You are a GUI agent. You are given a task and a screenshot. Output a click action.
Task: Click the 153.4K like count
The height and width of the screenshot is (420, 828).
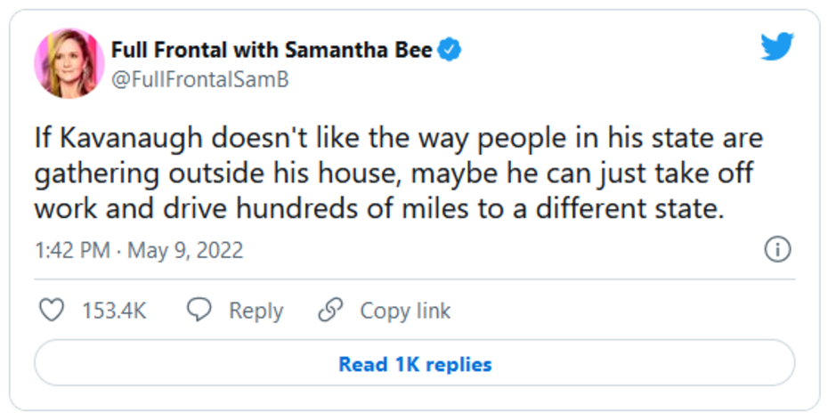coord(114,311)
